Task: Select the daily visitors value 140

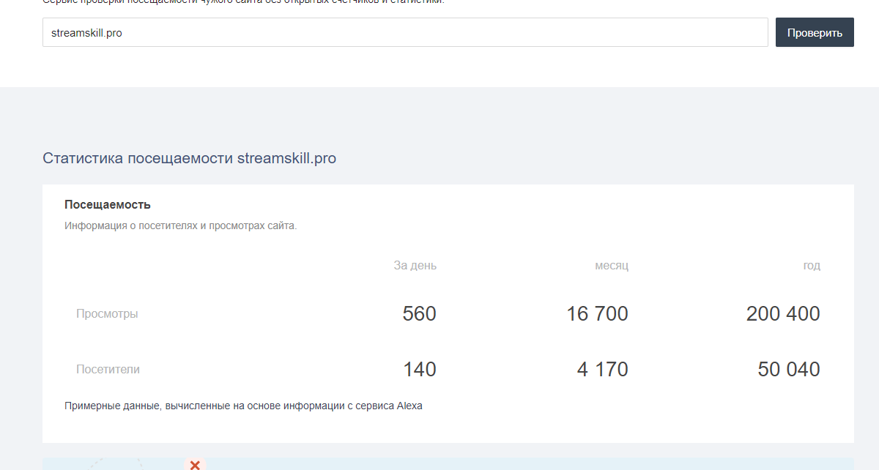Action: point(420,370)
